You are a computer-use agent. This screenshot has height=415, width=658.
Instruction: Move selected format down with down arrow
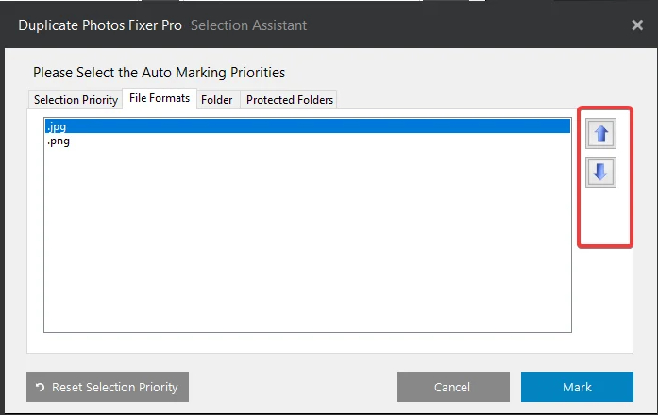pos(600,172)
